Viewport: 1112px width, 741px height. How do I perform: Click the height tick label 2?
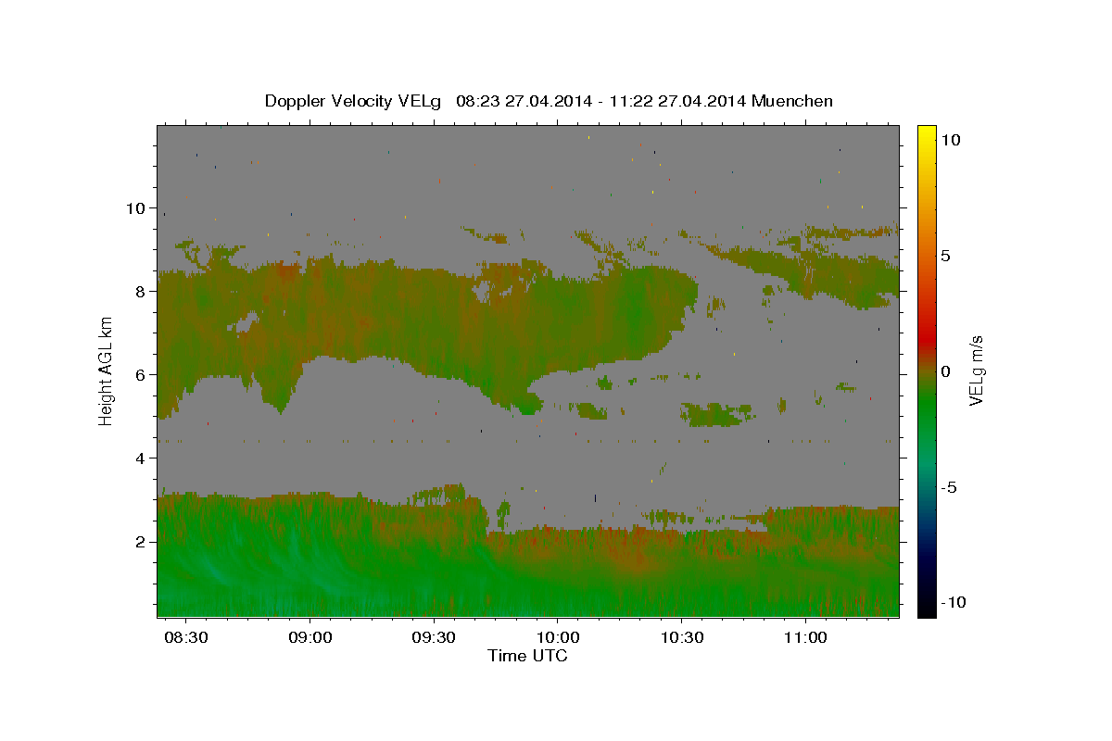141,542
